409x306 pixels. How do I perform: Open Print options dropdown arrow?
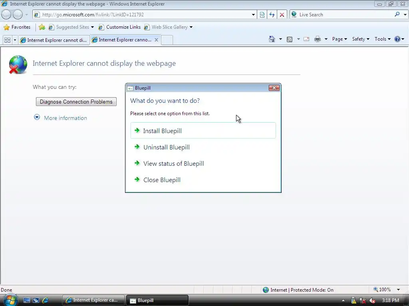coord(326,39)
